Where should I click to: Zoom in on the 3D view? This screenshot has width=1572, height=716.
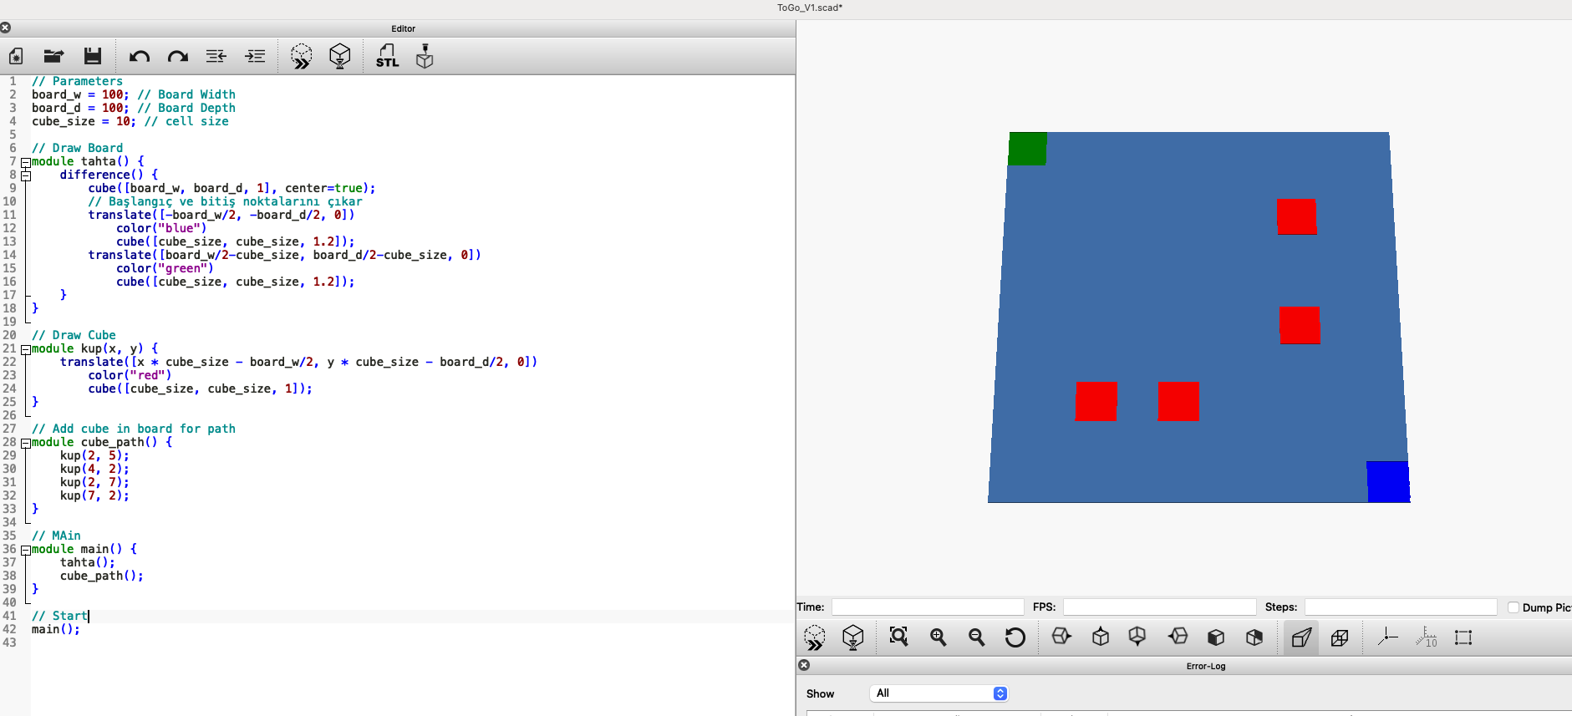pyautogui.click(x=939, y=637)
